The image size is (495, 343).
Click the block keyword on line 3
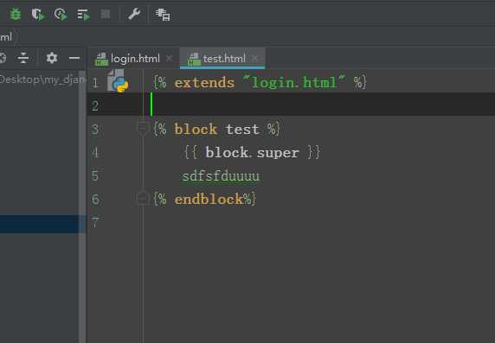pyautogui.click(x=196, y=130)
